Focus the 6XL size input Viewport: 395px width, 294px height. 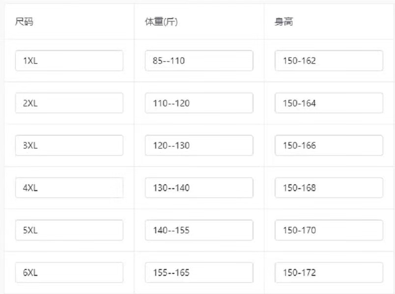click(x=69, y=272)
